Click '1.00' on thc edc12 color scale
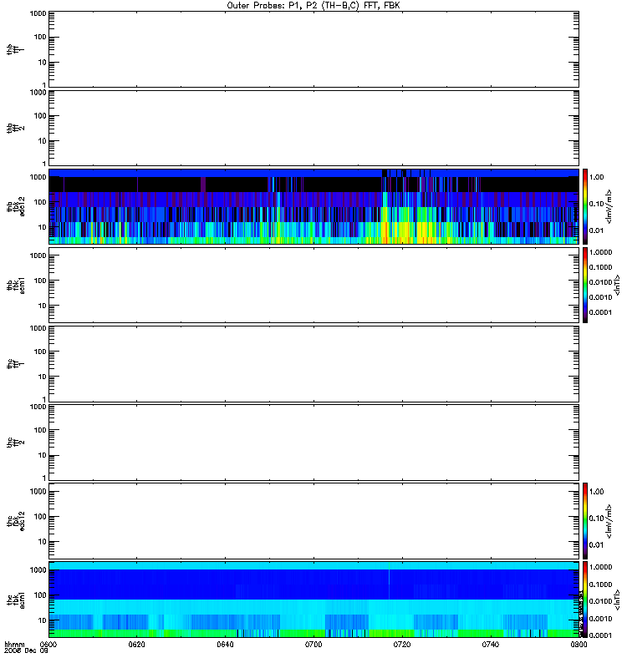 point(596,492)
